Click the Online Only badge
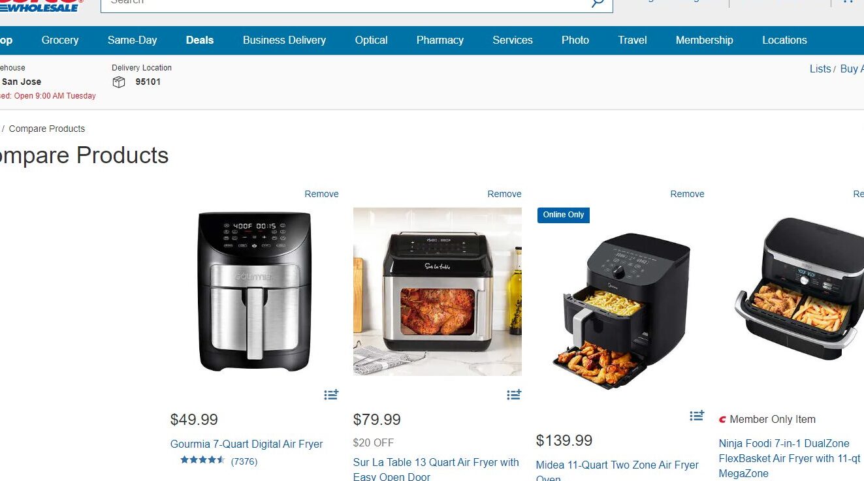The height and width of the screenshot is (481, 864). pos(564,215)
